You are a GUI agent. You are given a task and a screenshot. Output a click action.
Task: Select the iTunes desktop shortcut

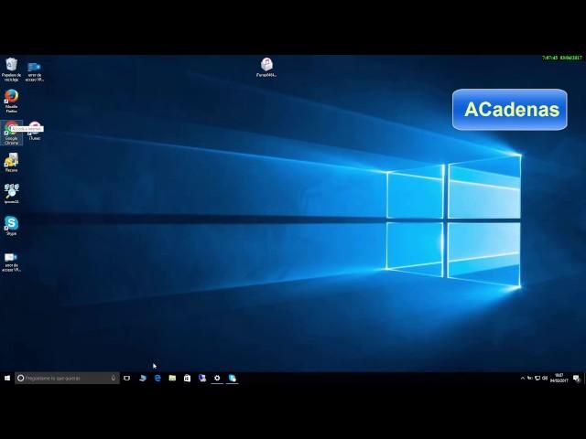pyautogui.click(x=35, y=131)
